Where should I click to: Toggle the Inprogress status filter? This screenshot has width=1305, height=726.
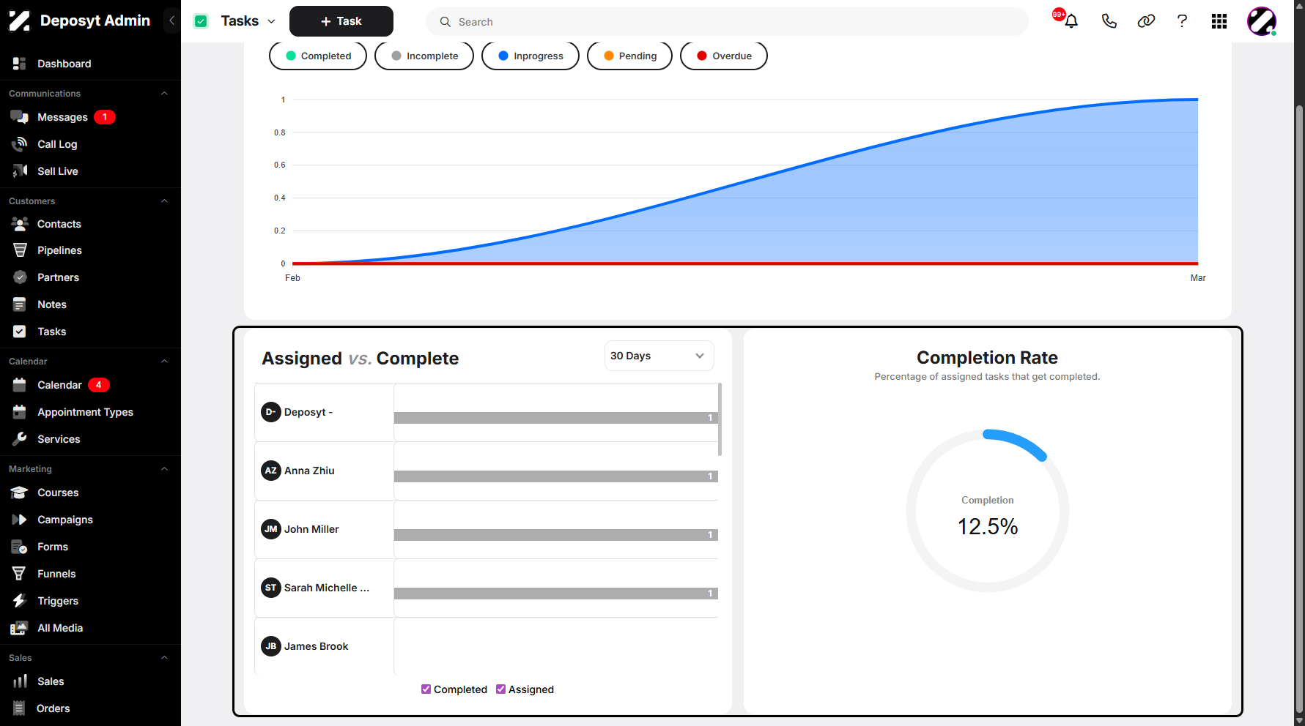tap(530, 56)
